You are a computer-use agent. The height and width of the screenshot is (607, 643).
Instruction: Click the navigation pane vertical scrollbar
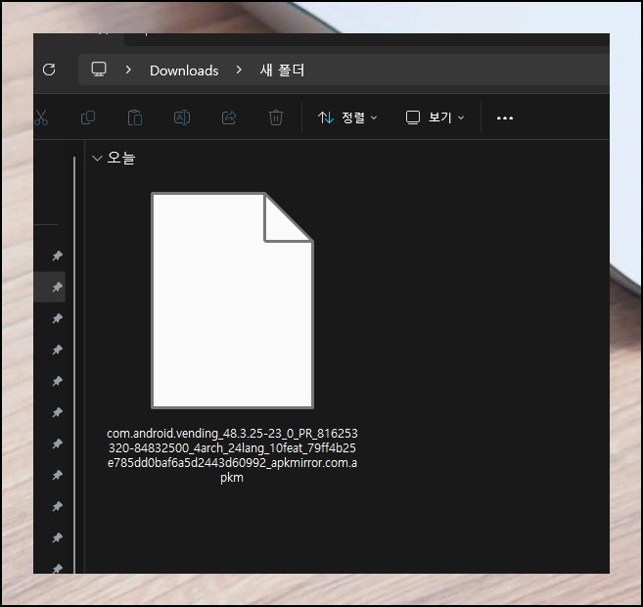(x=74, y=364)
